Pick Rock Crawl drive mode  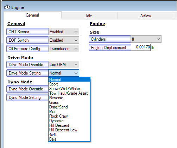coord(69,116)
